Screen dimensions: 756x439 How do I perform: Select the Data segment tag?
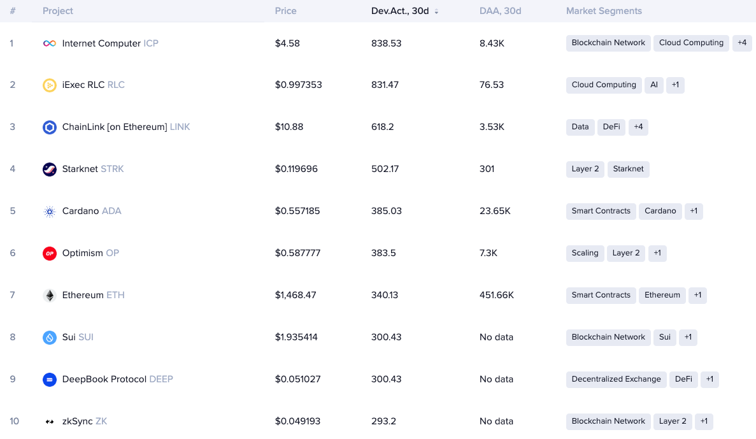pos(580,127)
